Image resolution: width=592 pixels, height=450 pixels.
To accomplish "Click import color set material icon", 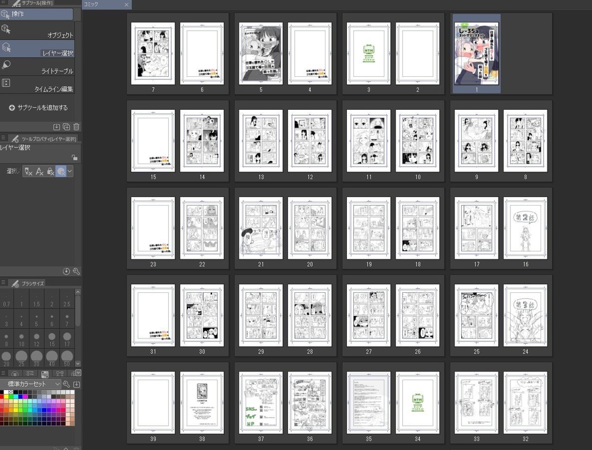I will tap(76, 384).
